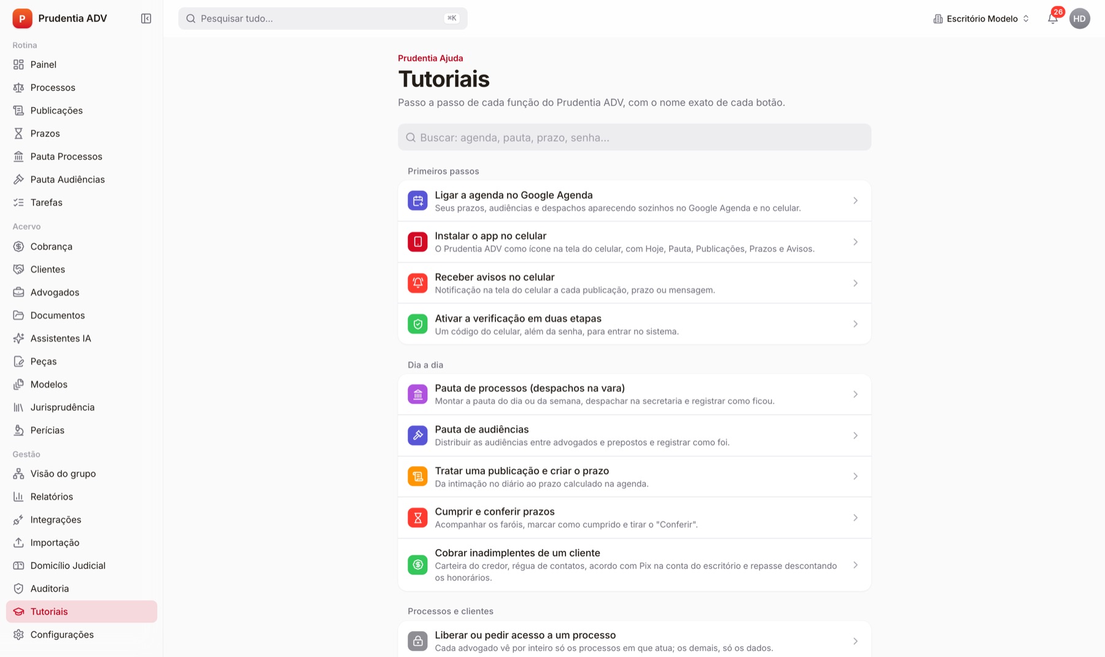Viewport: 1105px width, 657px height.
Task: Expand the Receber avisos no celular chevron
Action: [855, 283]
